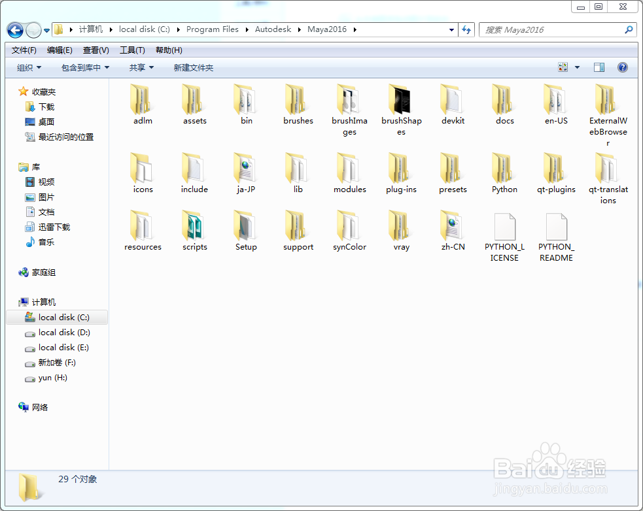Select the zh-CN folder

tap(453, 230)
